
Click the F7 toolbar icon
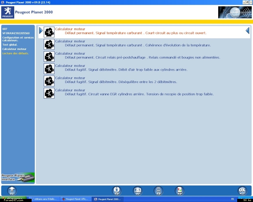(x=138, y=191)
